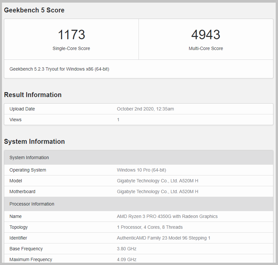
Task: Select the AuthenticAMD Family 23 identifier text
Action: (164, 238)
